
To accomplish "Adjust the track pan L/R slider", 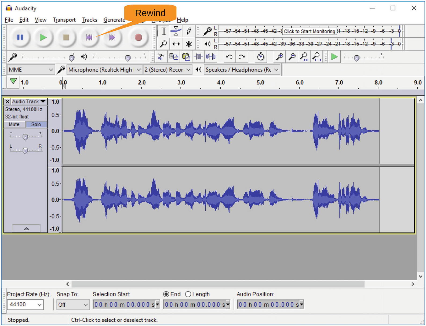I will (25, 150).
